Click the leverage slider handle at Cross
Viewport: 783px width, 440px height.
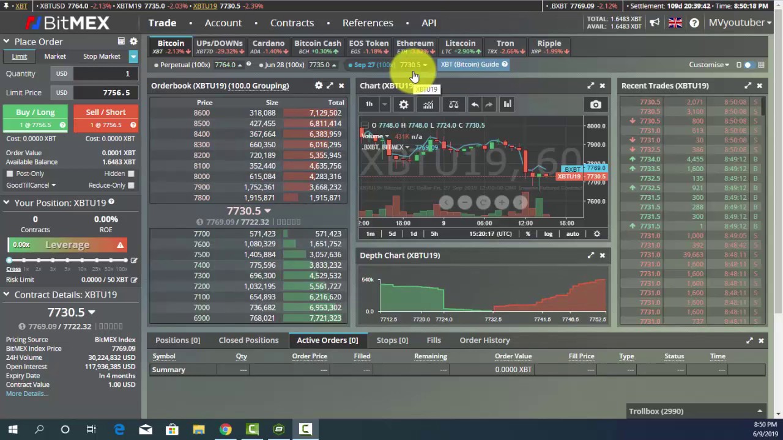pyautogui.click(x=10, y=260)
